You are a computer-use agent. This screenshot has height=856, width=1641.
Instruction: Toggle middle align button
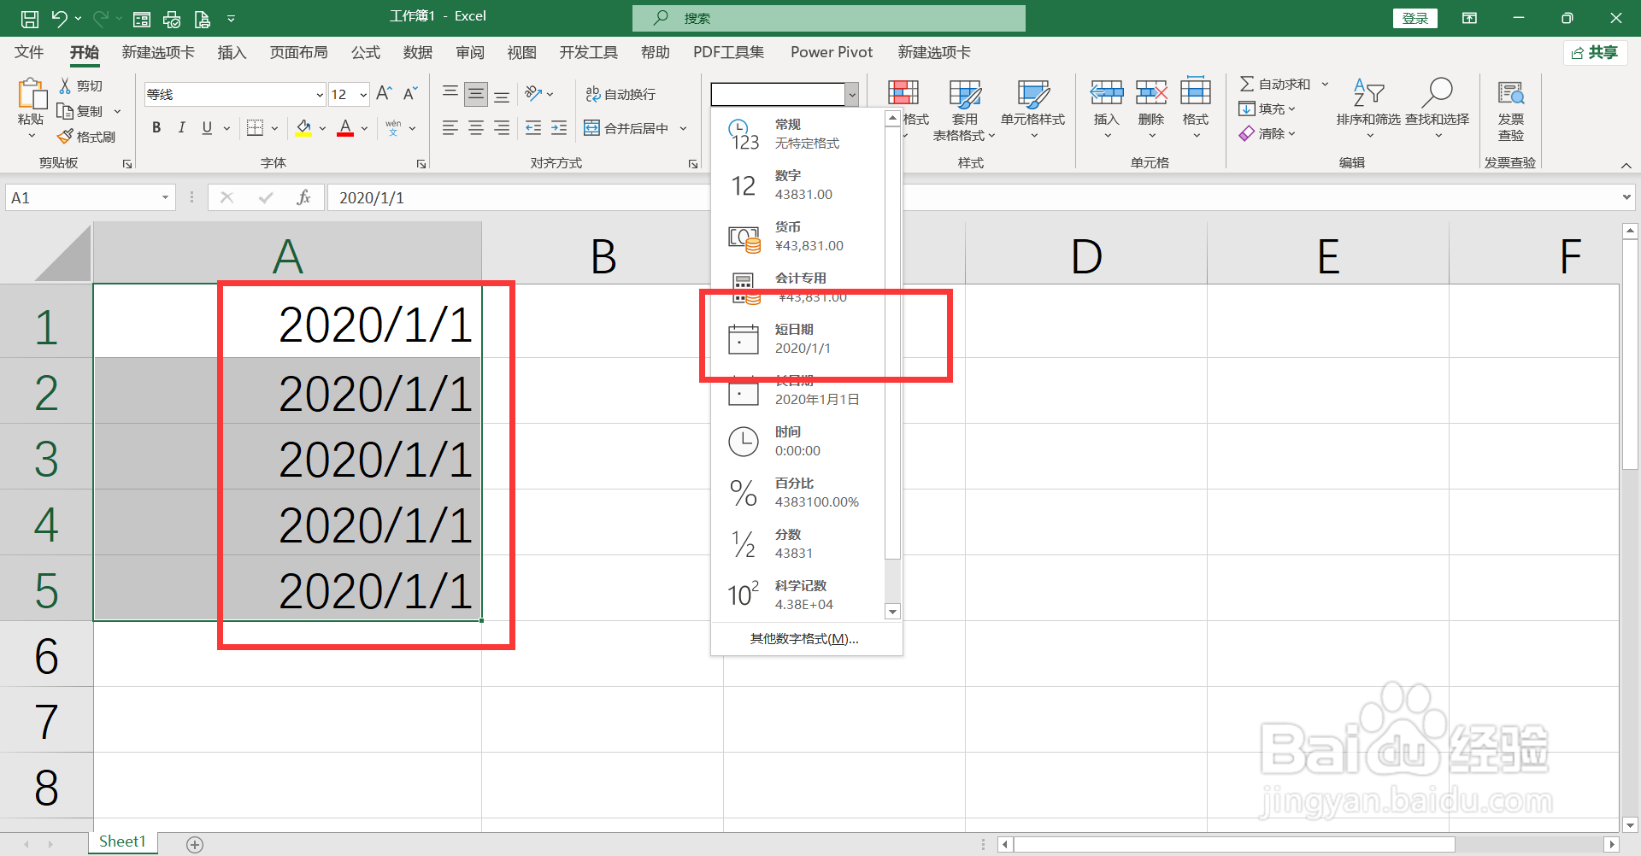[x=476, y=93]
